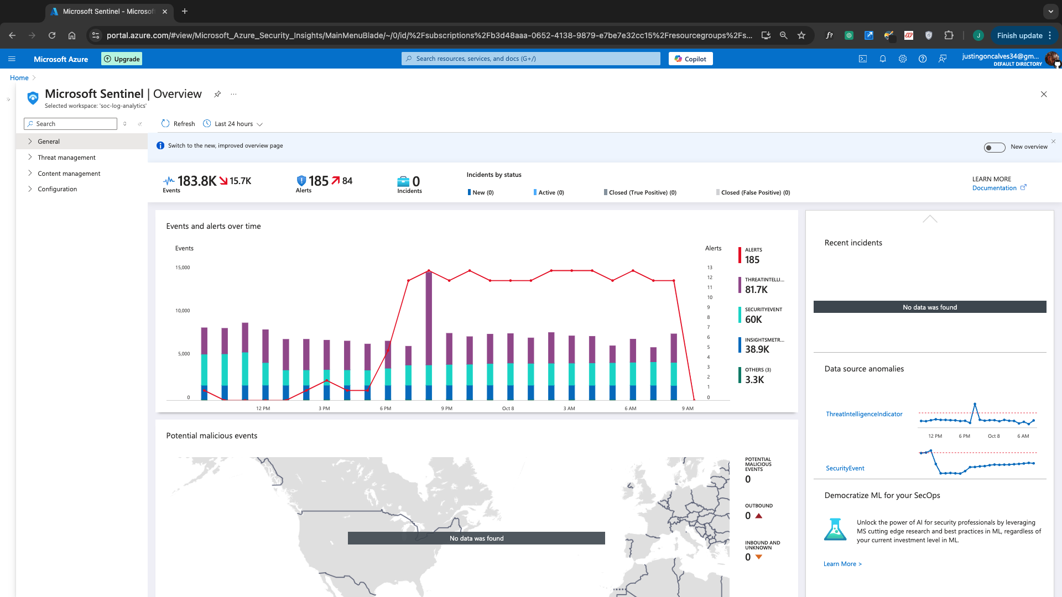
Task: Click the Refresh icon button
Action: 165,123
